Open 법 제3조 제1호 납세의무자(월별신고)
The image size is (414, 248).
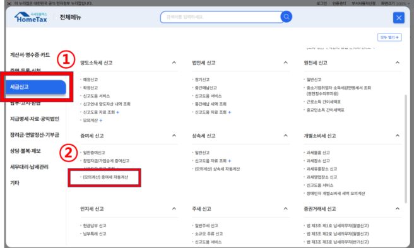(338, 226)
